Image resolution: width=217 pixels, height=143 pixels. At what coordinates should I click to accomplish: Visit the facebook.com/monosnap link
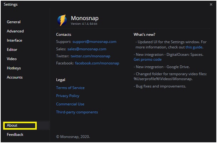[97, 63]
